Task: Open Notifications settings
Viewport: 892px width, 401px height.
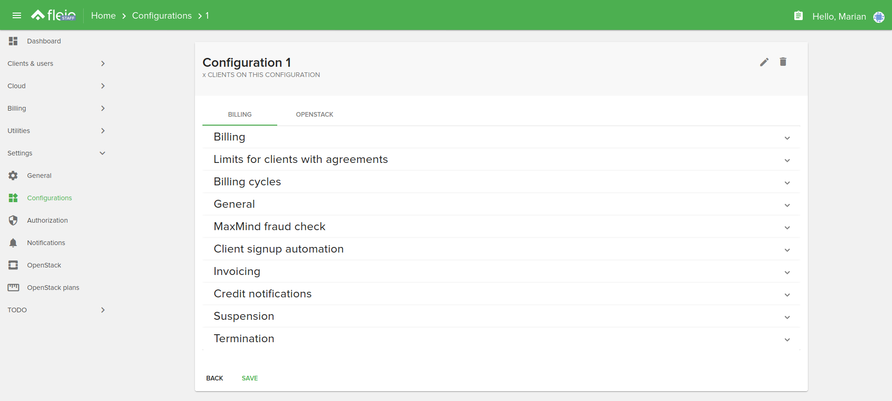Action: 46,243
